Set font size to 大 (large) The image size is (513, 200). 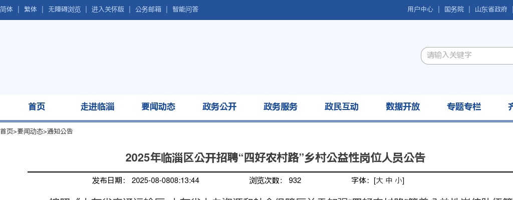(x=379, y=180)
